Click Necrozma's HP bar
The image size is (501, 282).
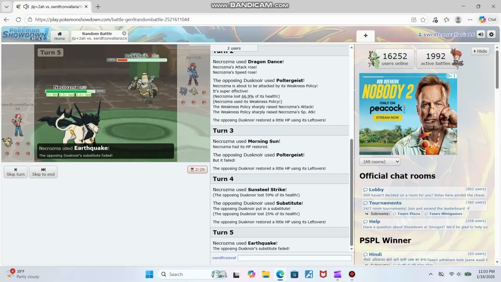[70, 91]
